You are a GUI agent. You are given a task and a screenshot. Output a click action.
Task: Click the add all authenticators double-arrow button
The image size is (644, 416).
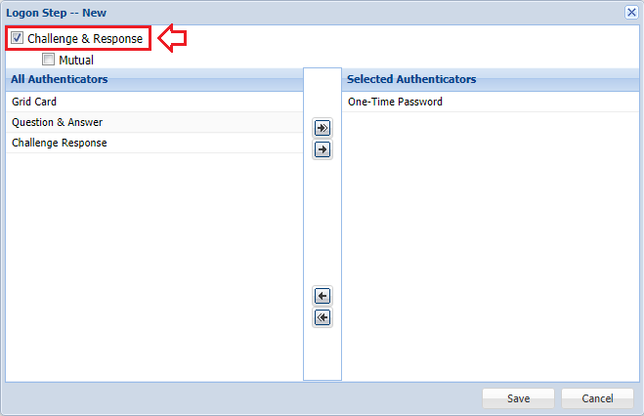point(322,128)
